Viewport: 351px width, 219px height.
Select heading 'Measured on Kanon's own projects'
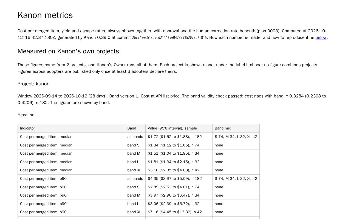68,51
